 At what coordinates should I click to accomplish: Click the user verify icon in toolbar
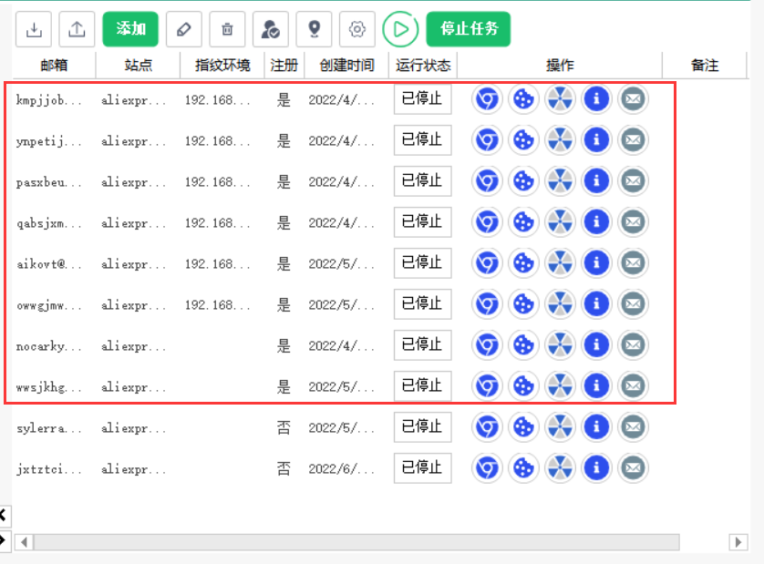(271, 29)
